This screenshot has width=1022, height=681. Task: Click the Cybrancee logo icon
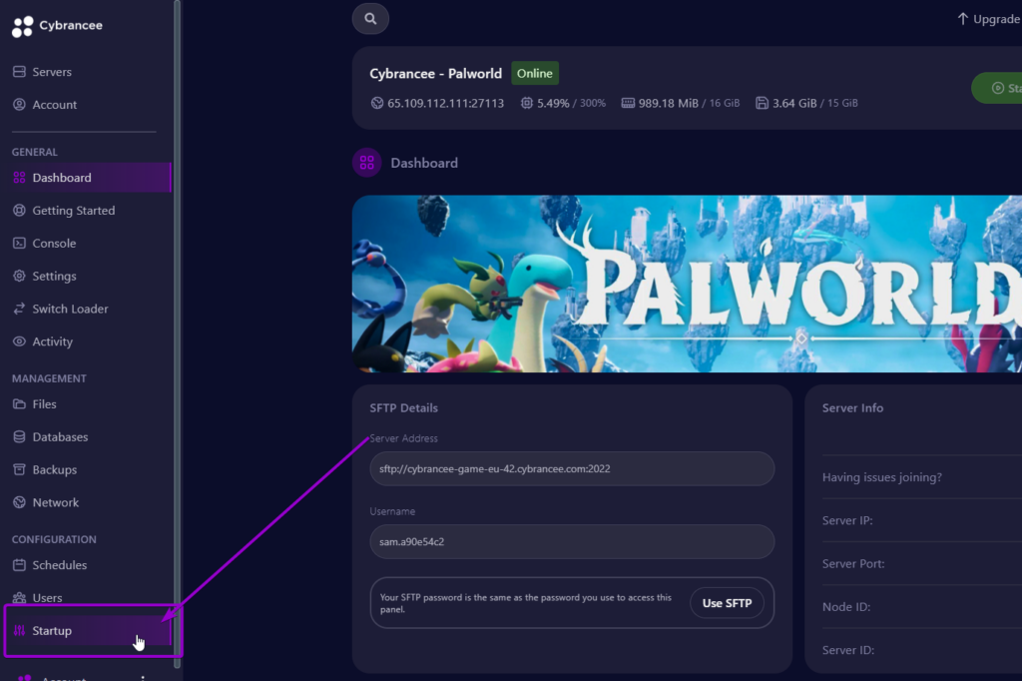[x=22, y=26]
